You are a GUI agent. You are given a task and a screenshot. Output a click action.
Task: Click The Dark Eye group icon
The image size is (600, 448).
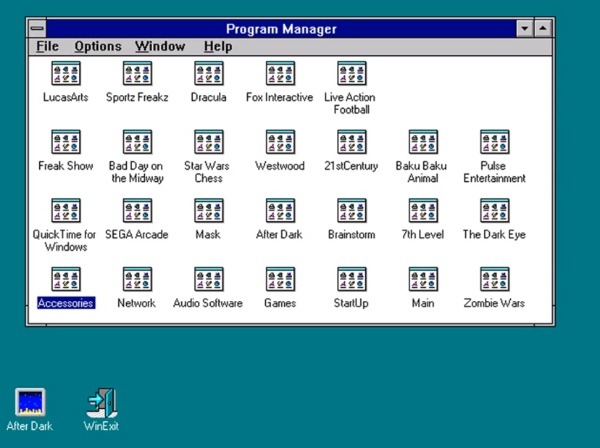click(495, 211)
